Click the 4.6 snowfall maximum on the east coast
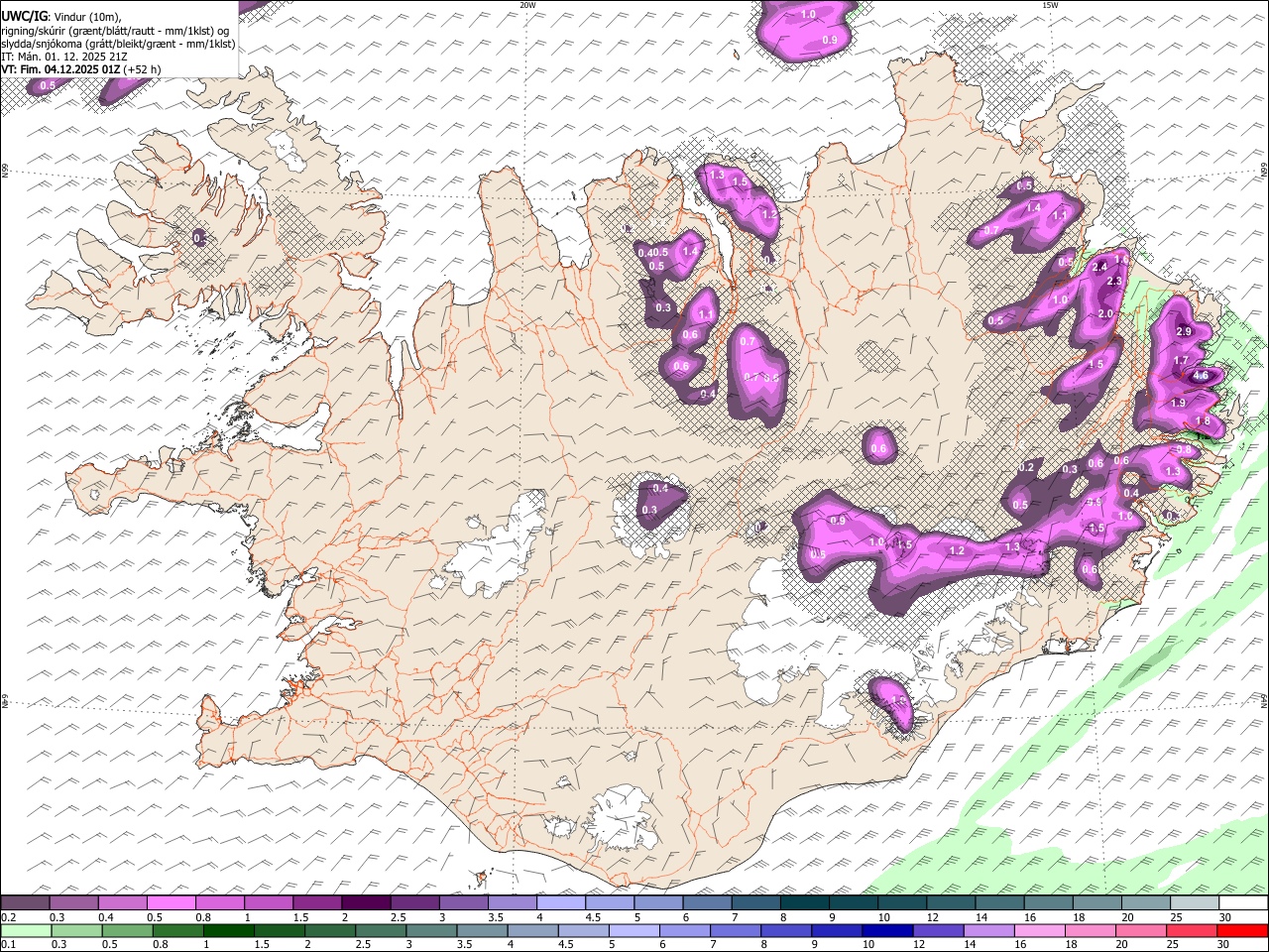1269x952 pixels. [x=1201, y=376]
